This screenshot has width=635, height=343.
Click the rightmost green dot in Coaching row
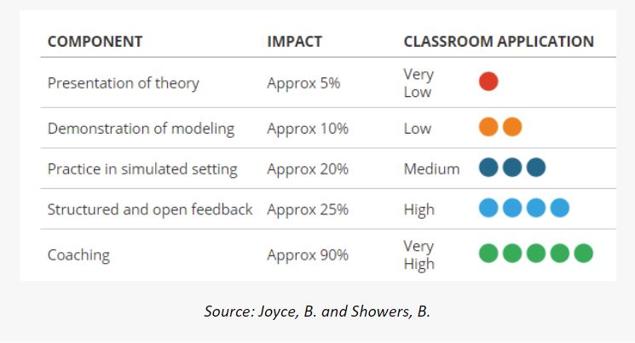(583, 254)
